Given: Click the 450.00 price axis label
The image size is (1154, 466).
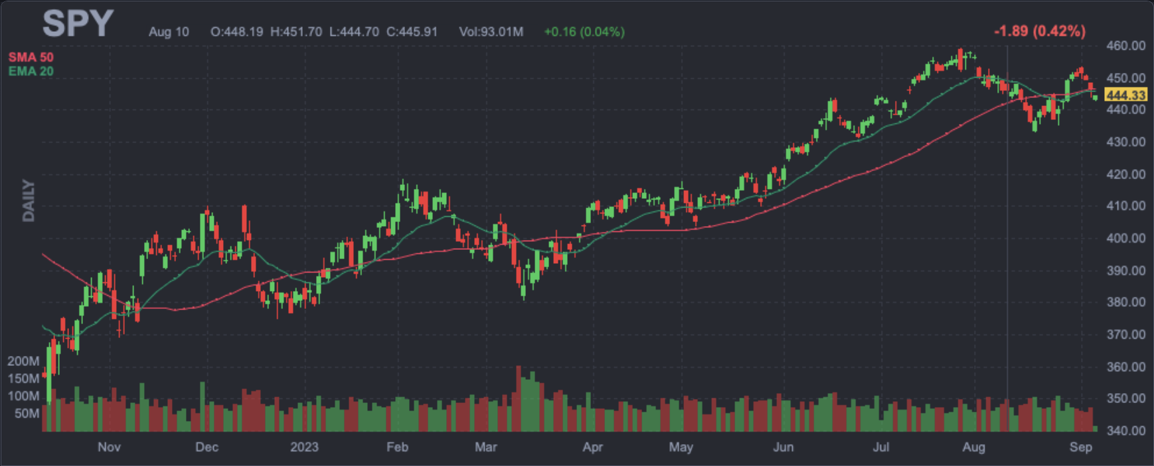Looking at the screenshot, I should pos(1125,78).
